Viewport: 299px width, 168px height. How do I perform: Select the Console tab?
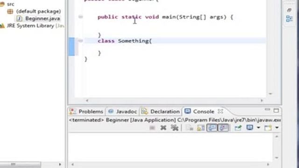(x=199, y=112)
